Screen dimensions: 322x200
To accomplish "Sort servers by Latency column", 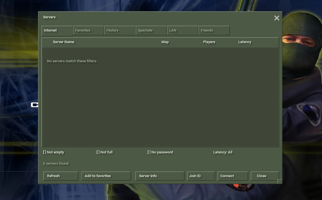I will pos(245,42).
